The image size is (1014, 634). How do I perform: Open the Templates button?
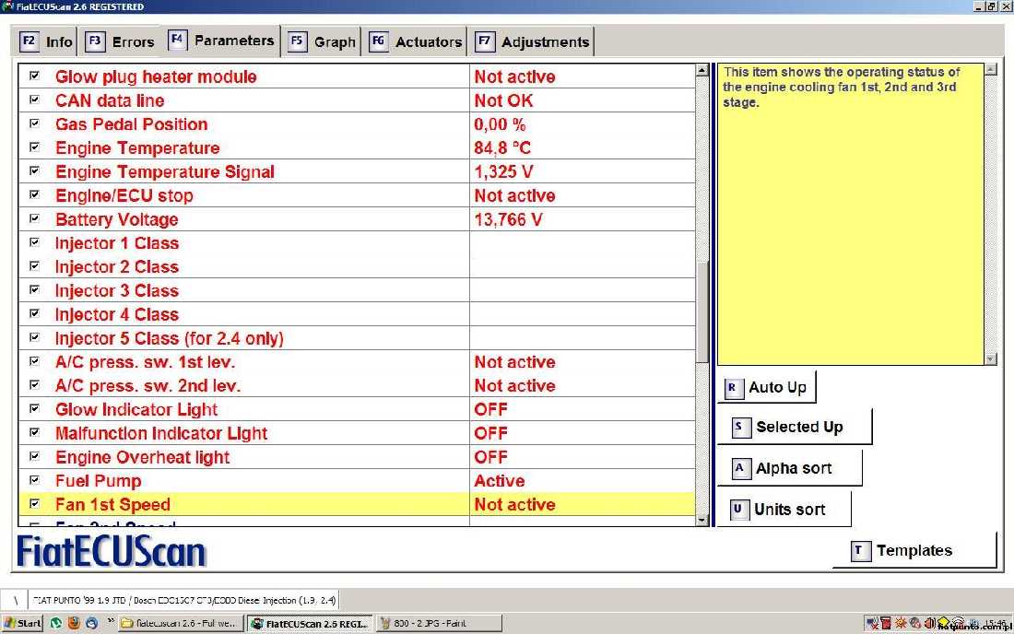(x=914, y=551)
